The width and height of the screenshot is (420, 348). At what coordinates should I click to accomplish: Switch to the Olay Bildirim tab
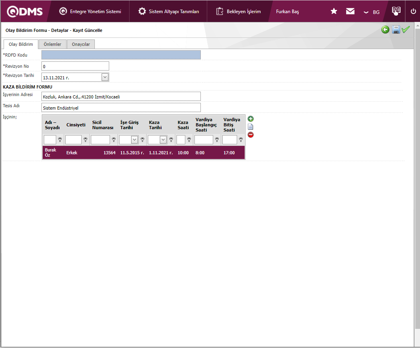point(21,44)
